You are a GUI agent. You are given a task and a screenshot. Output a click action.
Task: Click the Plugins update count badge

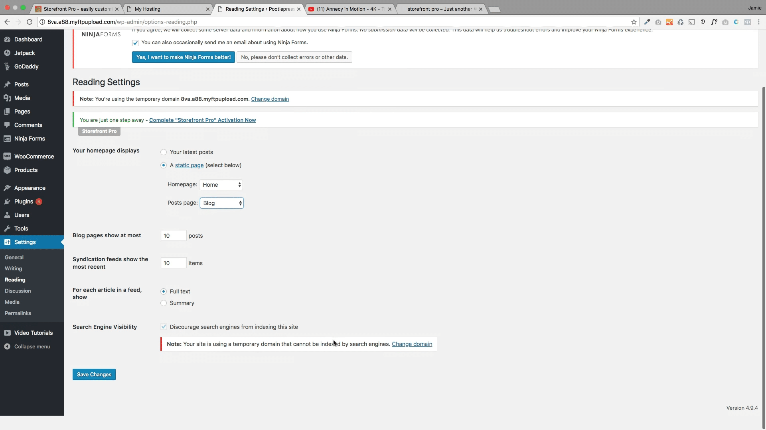tap(39, 201)
